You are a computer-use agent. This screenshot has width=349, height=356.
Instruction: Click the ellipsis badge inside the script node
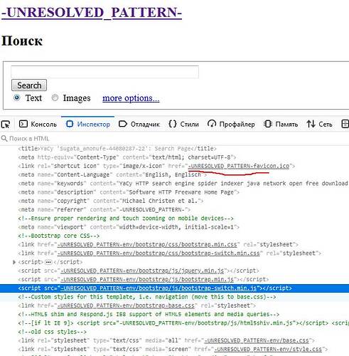coord(48,262)
